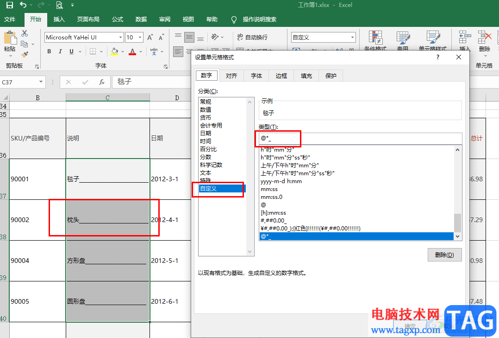Screen dimensions: 499x338
Task: Click the type list scroll down arrow
Action: tap(458, 236)
